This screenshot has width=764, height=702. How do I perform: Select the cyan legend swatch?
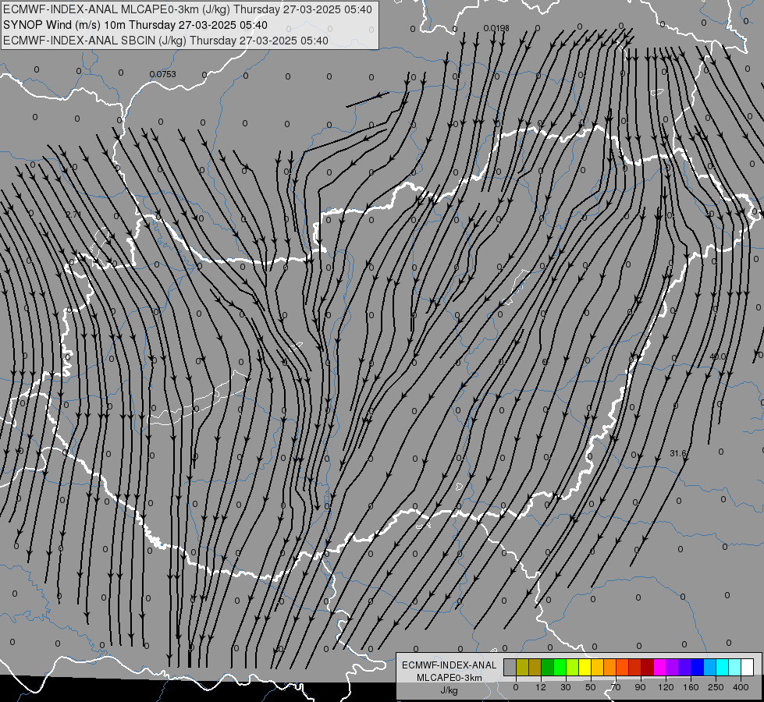point(723,667)
